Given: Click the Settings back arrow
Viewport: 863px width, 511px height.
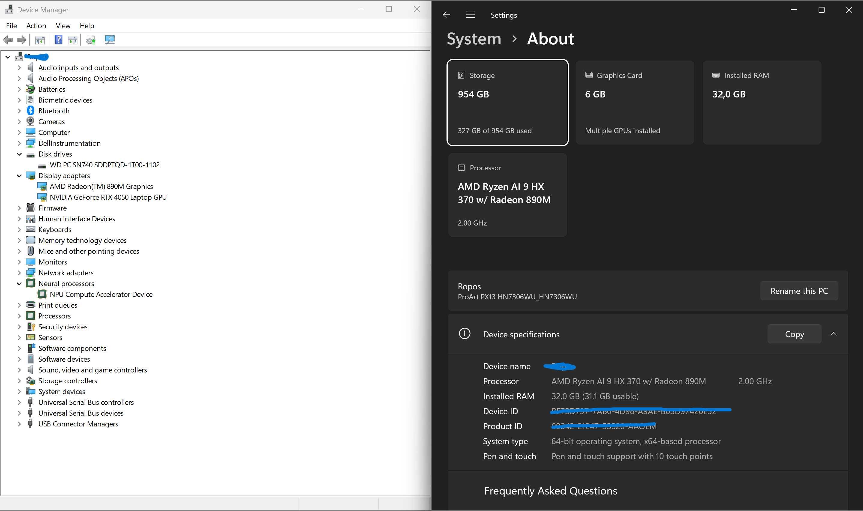Looking at the screenshot, I should (x=446, y=15).
